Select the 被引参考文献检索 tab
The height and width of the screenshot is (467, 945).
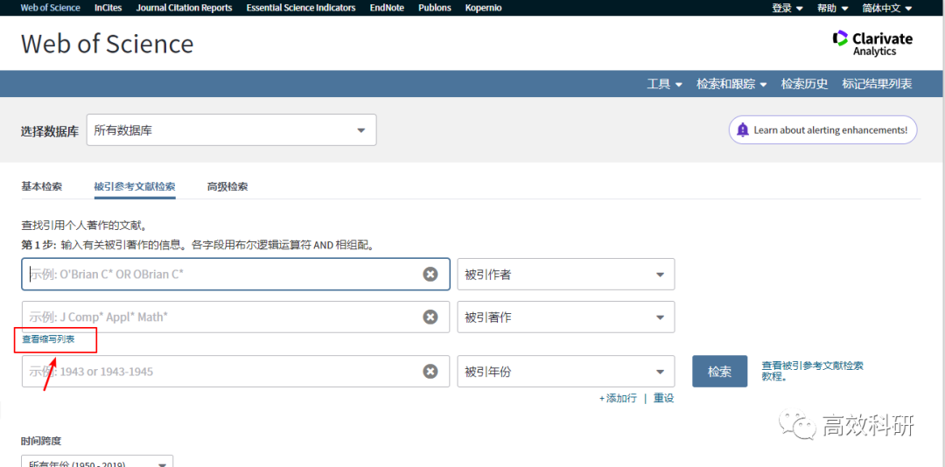tap(135, 187)
